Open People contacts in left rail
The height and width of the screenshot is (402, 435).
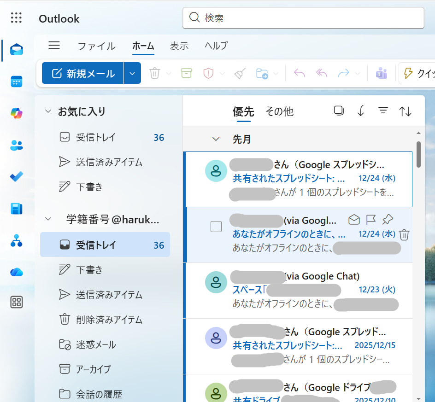17,145
